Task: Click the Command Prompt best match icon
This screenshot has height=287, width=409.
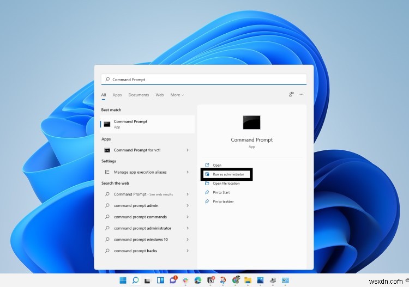Action: (107, 124)
